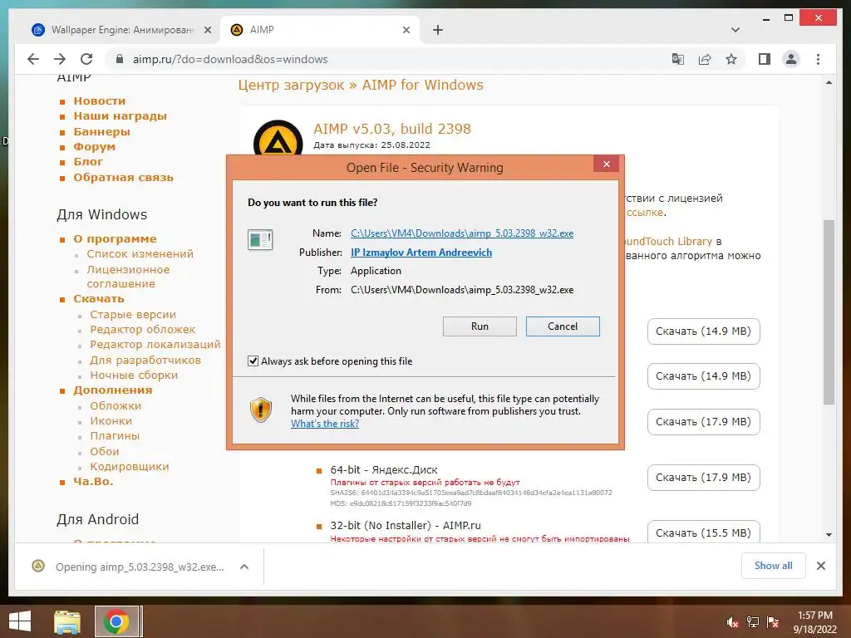
Task: Open the Обложки link
Action: [x=116, y=405]
